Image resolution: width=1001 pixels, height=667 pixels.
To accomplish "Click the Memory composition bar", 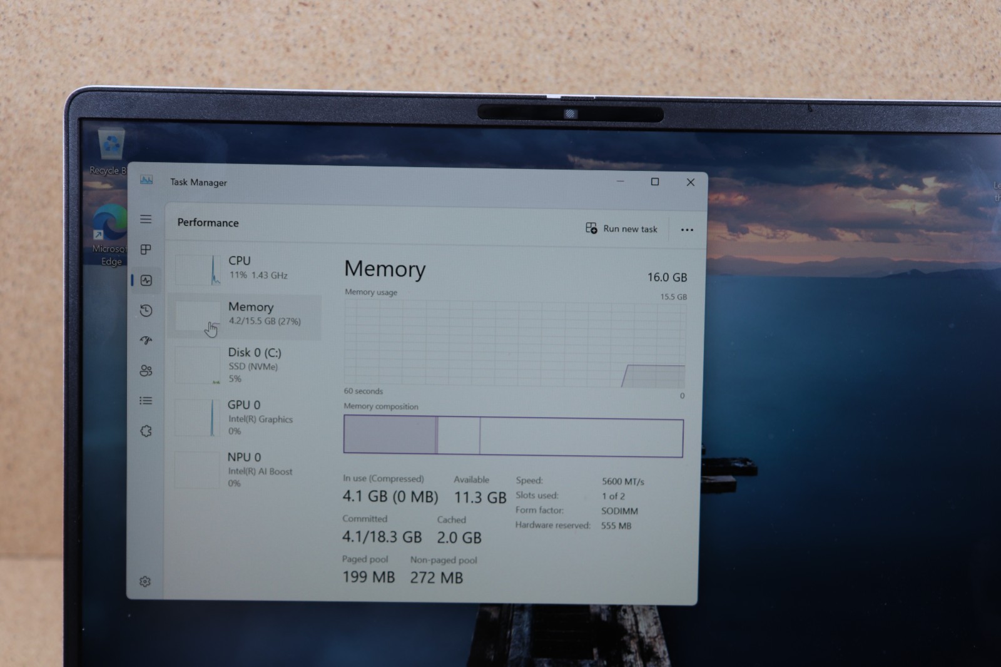I will tap(513, 436).
